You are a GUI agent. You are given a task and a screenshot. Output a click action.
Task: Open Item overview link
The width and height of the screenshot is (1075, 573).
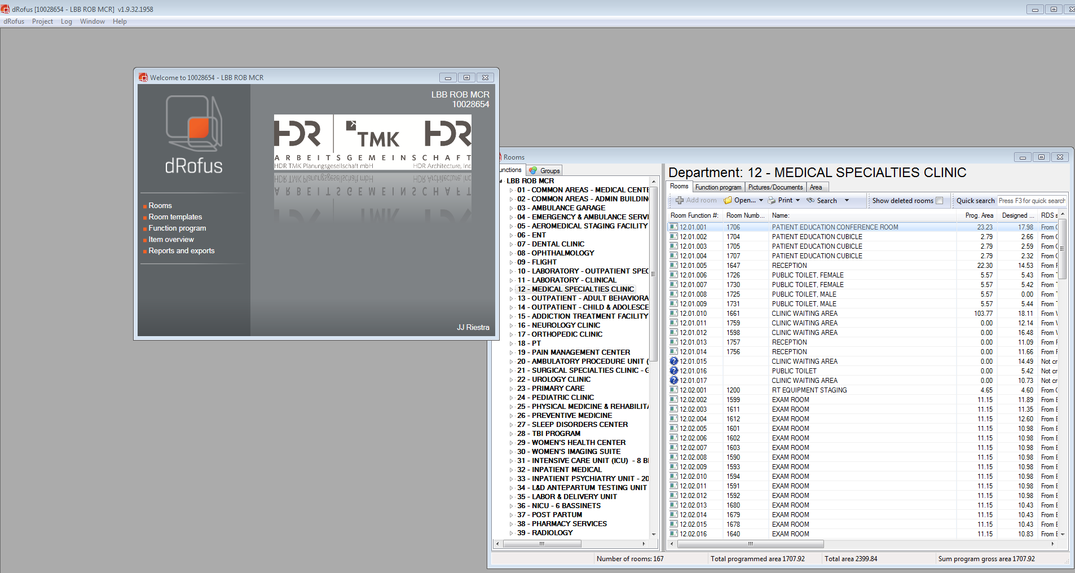171,240
